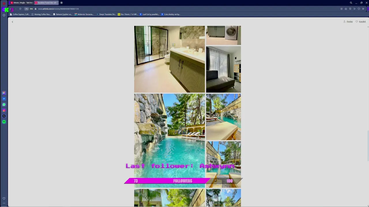
Task: Select the Esmahan Forest lüks süit tab
Action: tap(46, 3)
